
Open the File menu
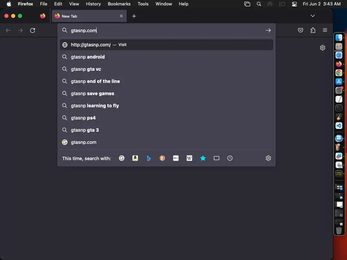[x=44, y=4]
